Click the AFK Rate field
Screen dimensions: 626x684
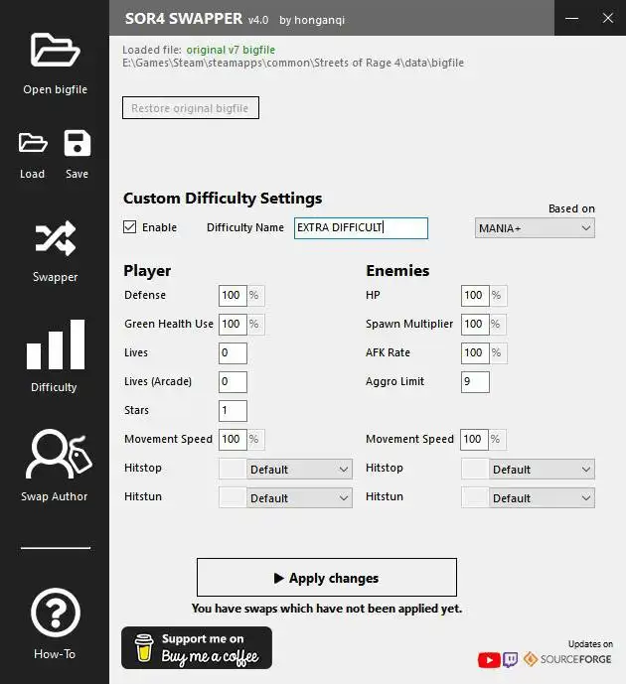[x=475, y=352]
